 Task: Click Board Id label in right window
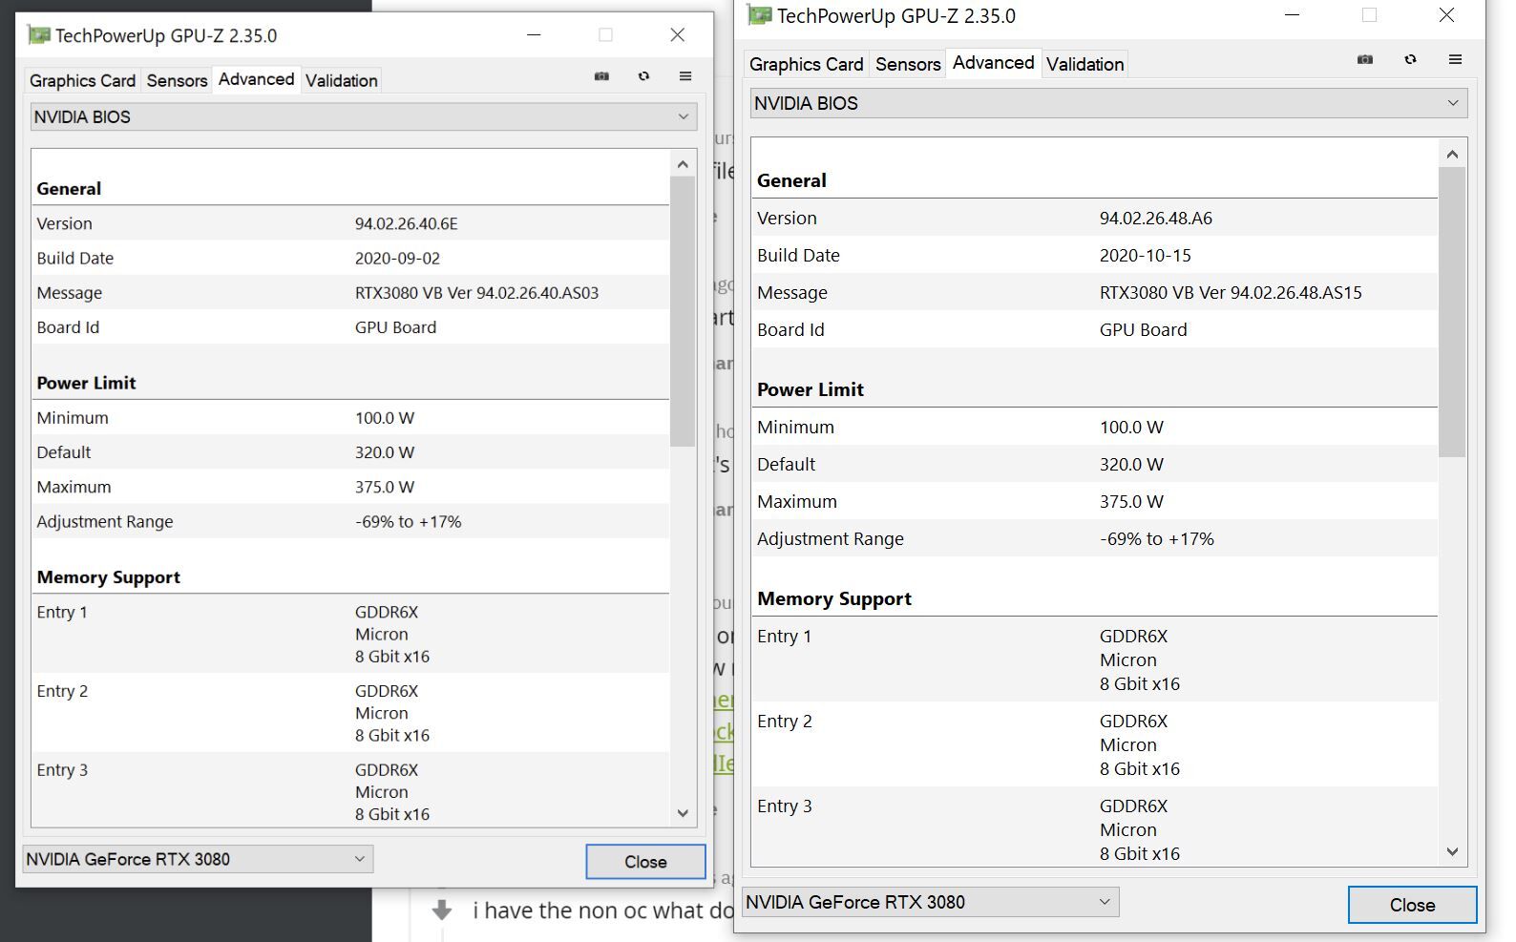coord(790,329)
